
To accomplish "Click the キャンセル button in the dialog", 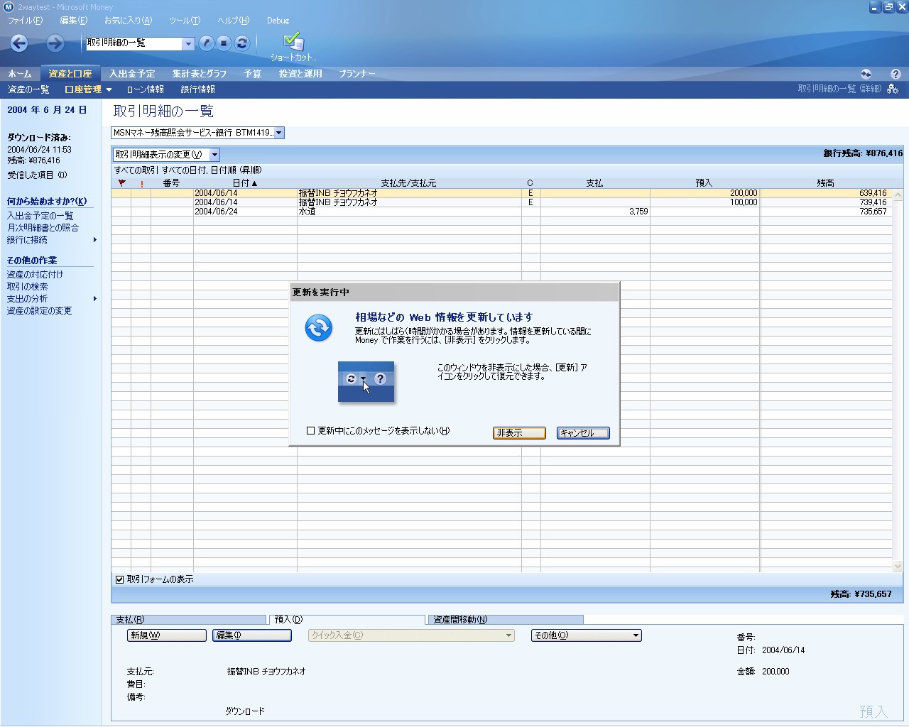I will click(x=583, y=433).
